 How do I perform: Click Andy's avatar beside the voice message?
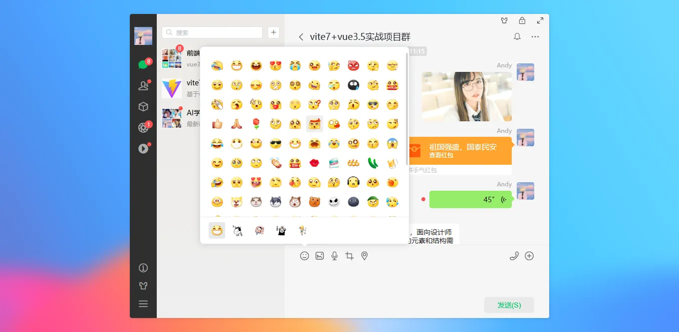525,191
